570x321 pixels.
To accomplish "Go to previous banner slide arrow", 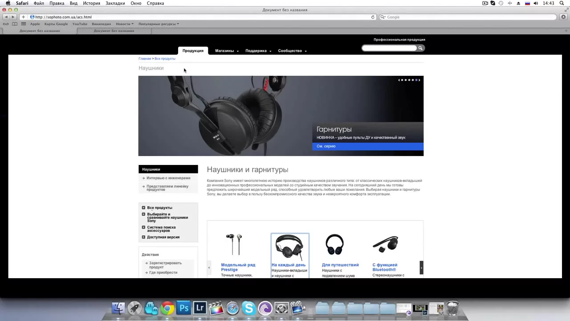I will click(x=399, y=80).
